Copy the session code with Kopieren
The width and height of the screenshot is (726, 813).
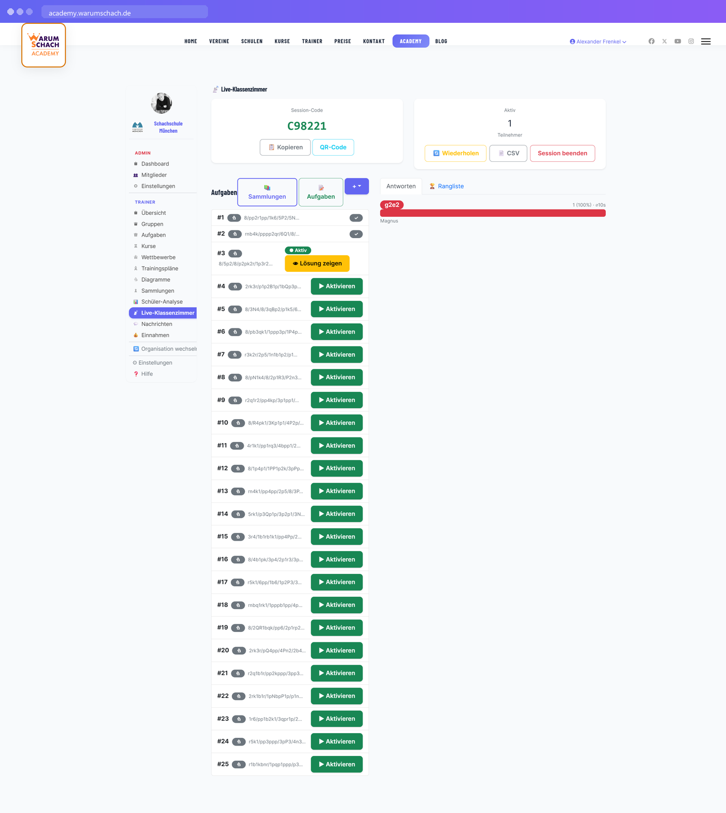coord(285,147)
